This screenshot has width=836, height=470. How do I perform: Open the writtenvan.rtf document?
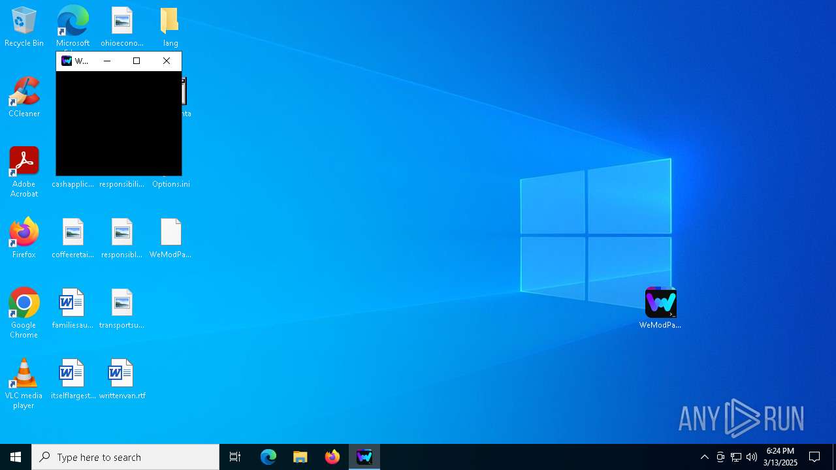(x=121, y=379)
